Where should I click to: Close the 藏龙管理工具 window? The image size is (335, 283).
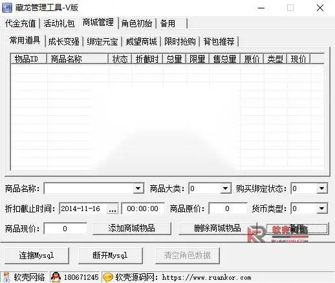tap(320, 8)
